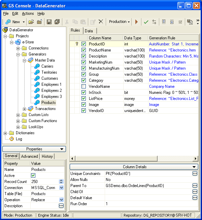
Task: Click the Open folder toolbar icon
Action: pos(31,22)
